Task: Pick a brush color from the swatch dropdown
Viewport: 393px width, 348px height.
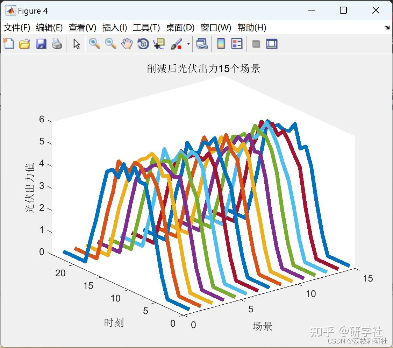Action: (188, 43)
